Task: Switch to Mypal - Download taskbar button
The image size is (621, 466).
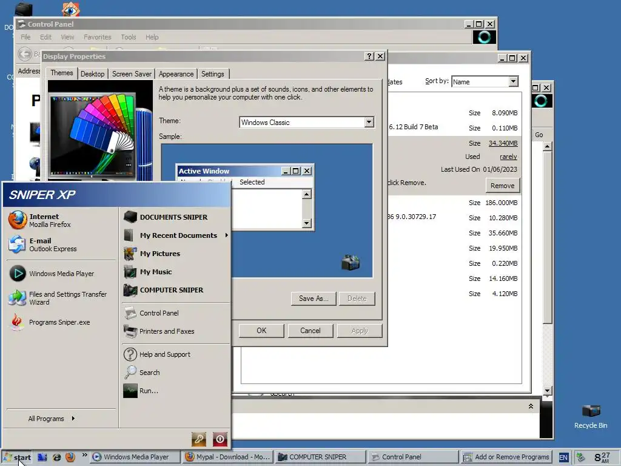Action: 227,457
